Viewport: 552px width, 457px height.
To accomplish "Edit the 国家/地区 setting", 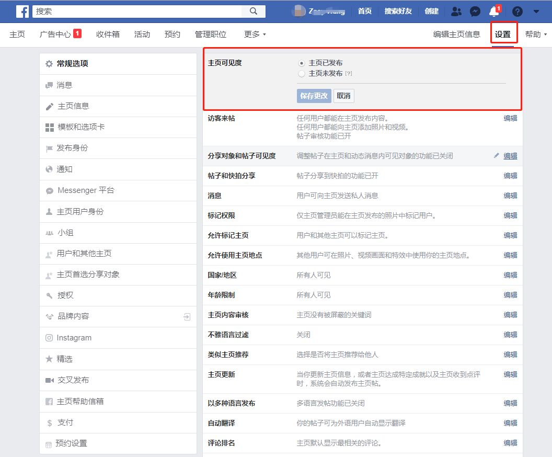I will [510, 275].
